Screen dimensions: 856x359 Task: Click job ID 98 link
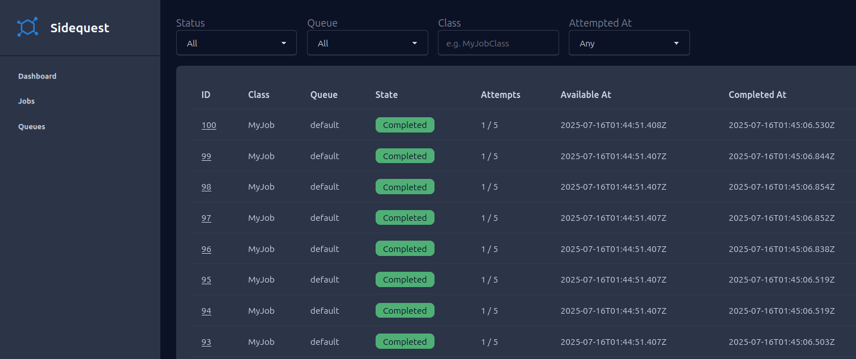click(206, 187)
